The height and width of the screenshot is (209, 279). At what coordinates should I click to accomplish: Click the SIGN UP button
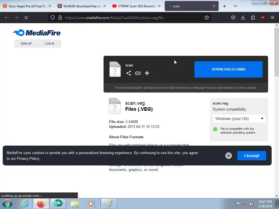[x=26, y=44]
